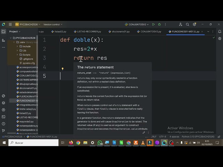Open the Git version control tool window
Viewport: 223px width, 167px height.
point(3,130)
